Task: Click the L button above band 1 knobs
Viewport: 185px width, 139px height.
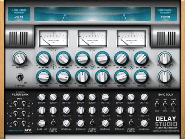Action: click(x=52, y=51)
